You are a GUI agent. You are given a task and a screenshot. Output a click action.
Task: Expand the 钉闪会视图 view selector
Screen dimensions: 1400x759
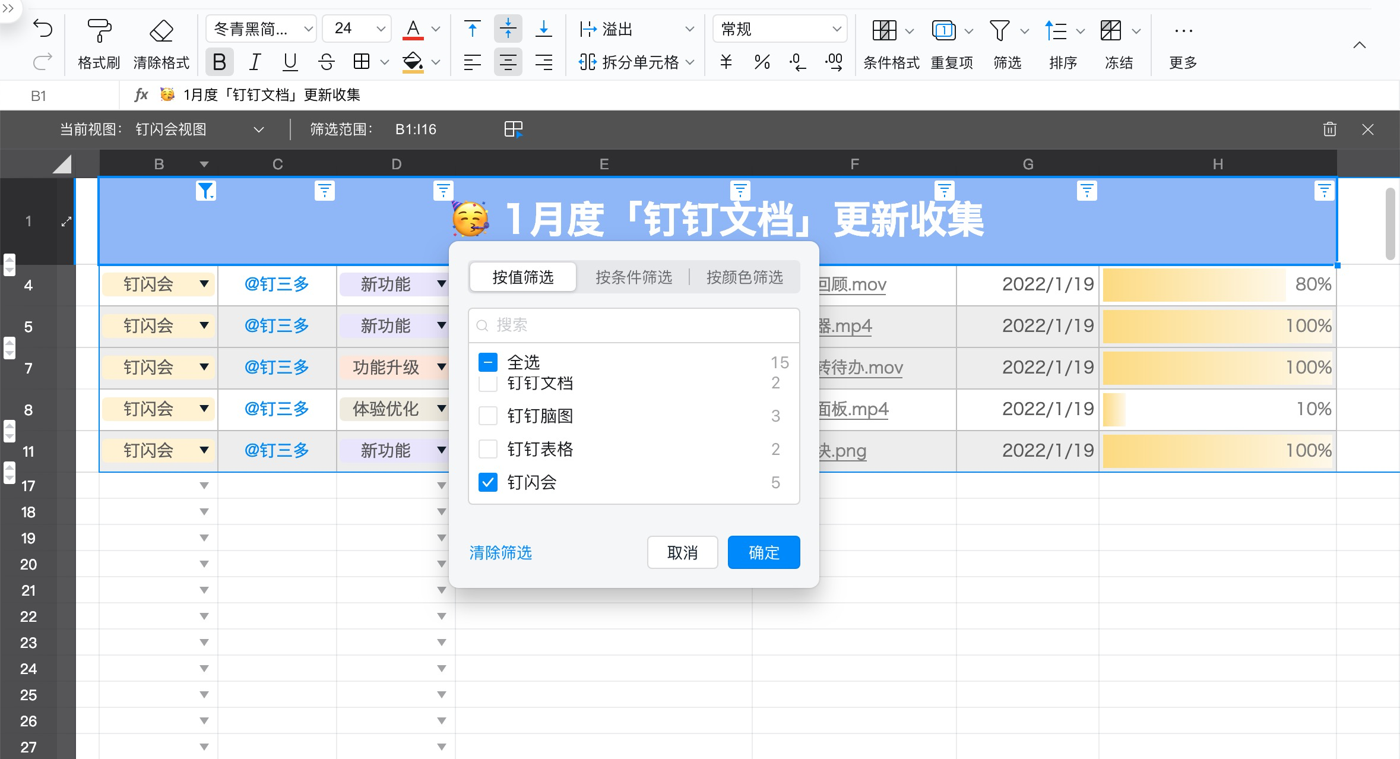(259, 129)
